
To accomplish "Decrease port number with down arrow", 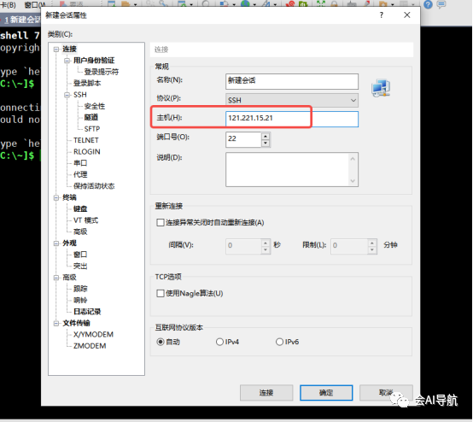I will (x=266, y=143).
